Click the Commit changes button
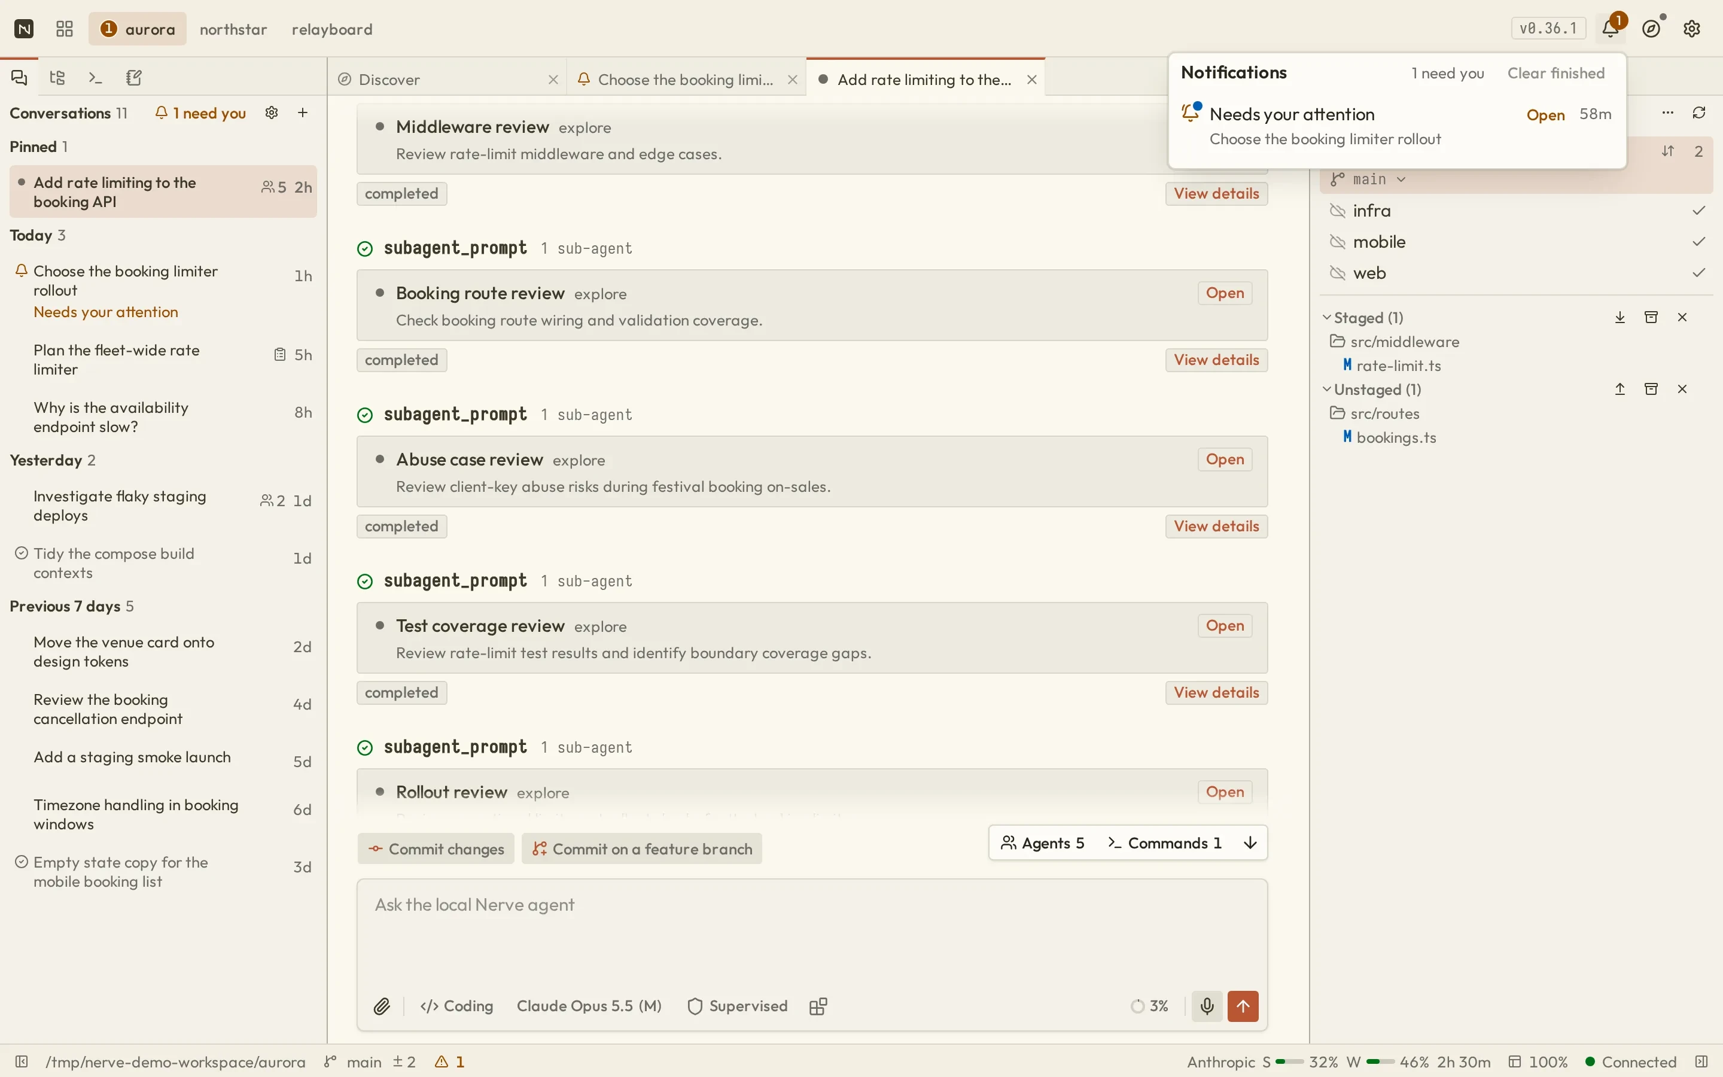 pos(436,849)
